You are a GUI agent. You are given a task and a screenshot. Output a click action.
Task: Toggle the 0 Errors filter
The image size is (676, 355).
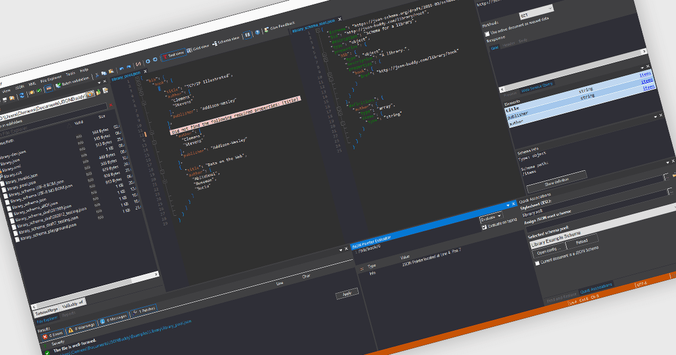[53, 335]
